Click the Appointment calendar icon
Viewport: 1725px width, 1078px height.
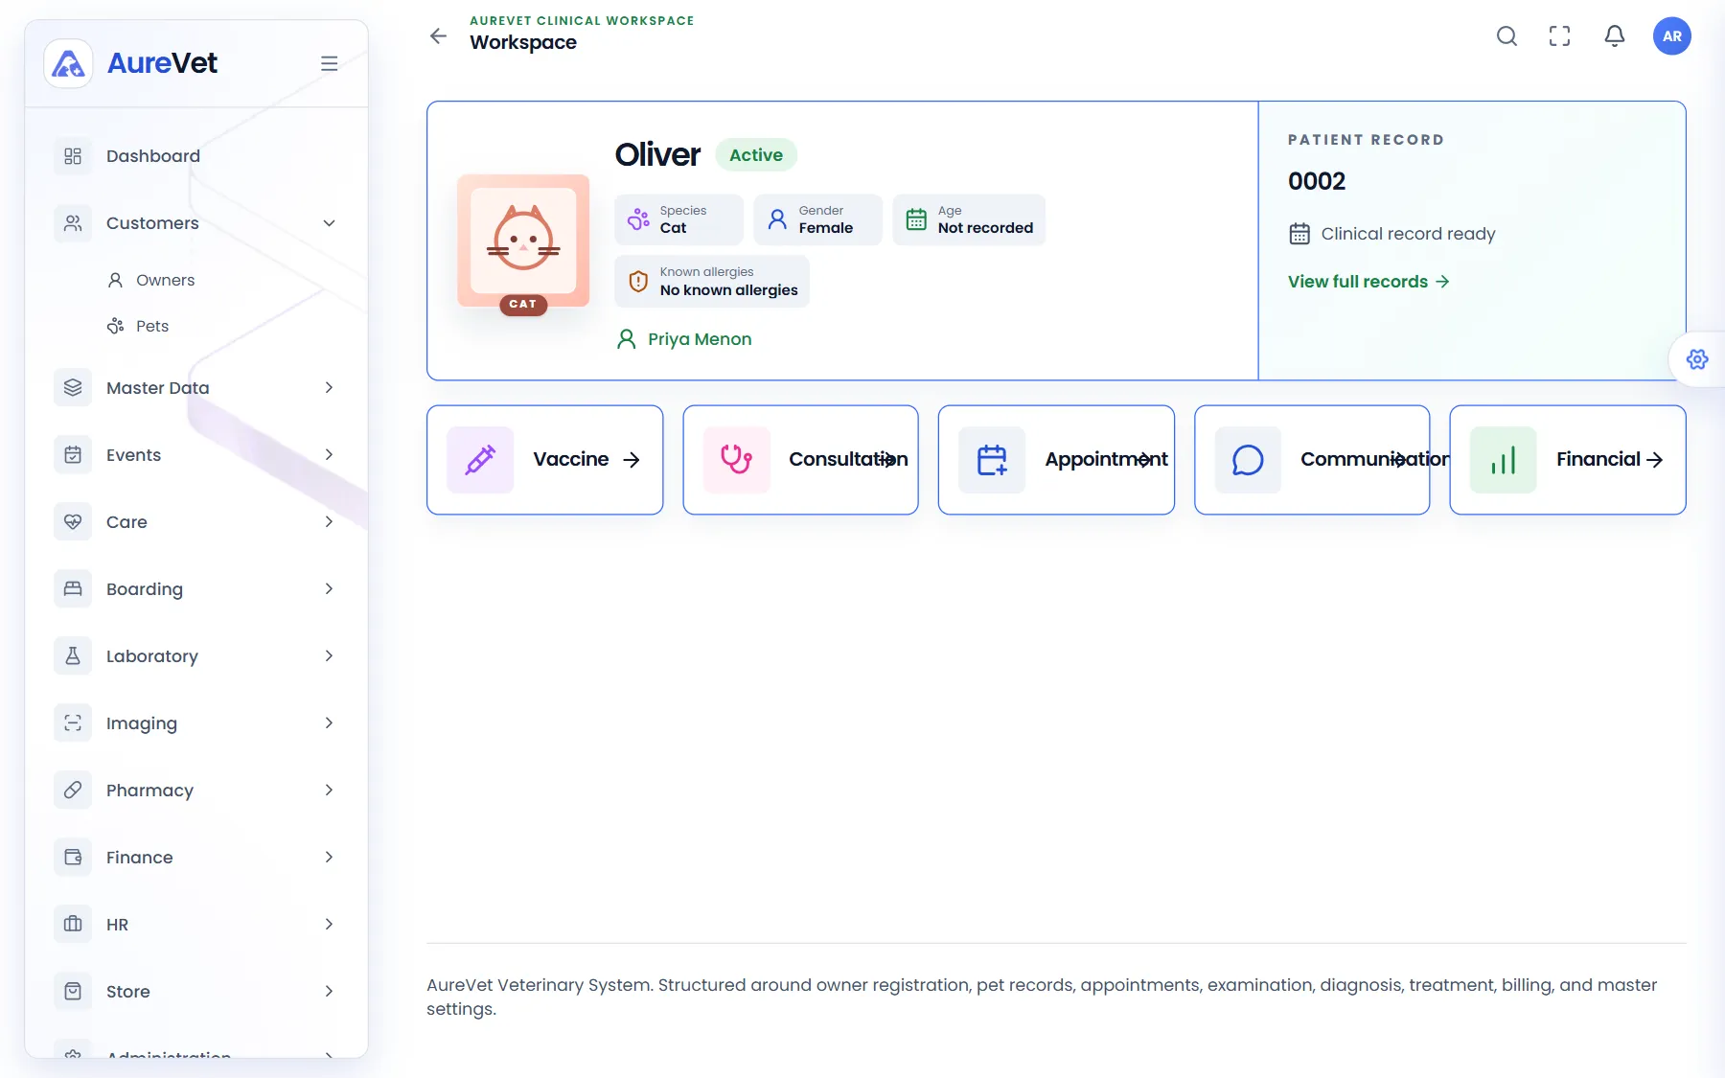[992, 460]
